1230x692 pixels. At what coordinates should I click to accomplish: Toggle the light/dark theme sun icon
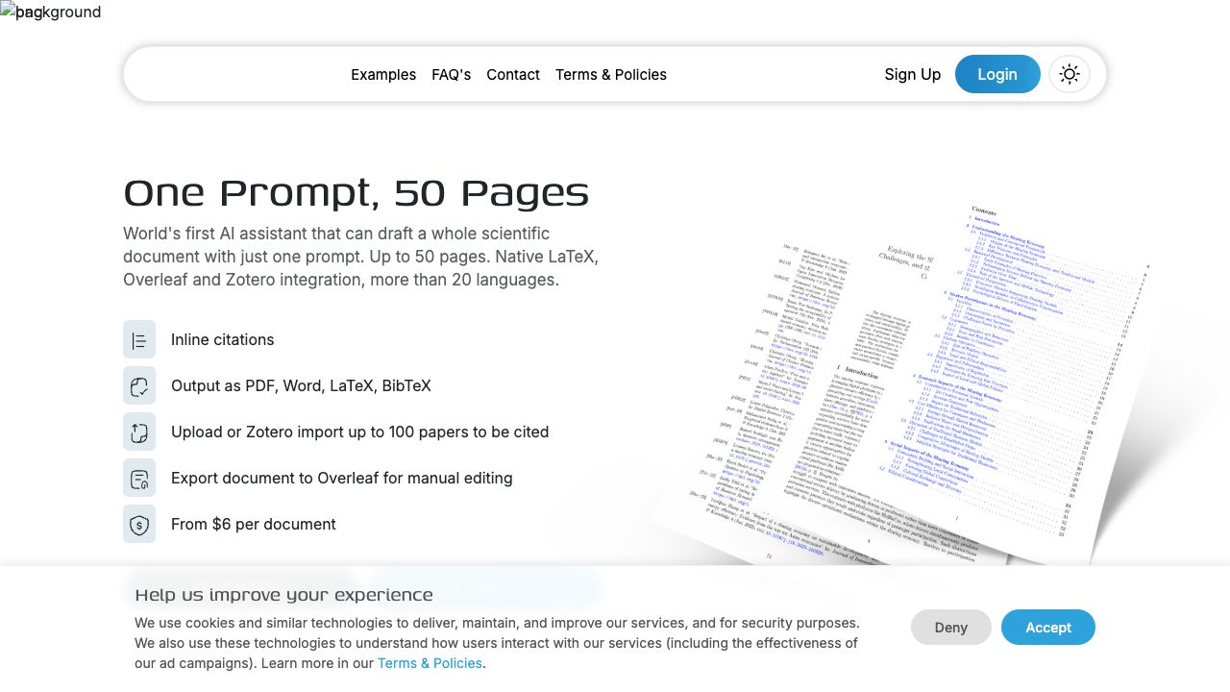(1070, 74)
